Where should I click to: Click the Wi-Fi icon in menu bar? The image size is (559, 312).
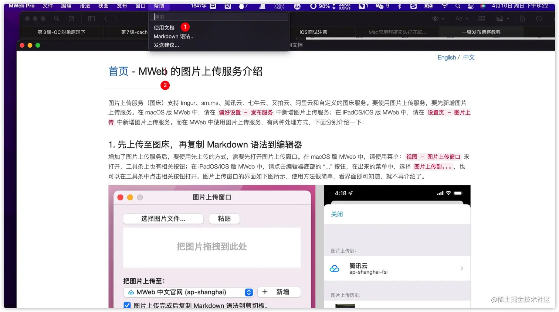tap(445, 6)
